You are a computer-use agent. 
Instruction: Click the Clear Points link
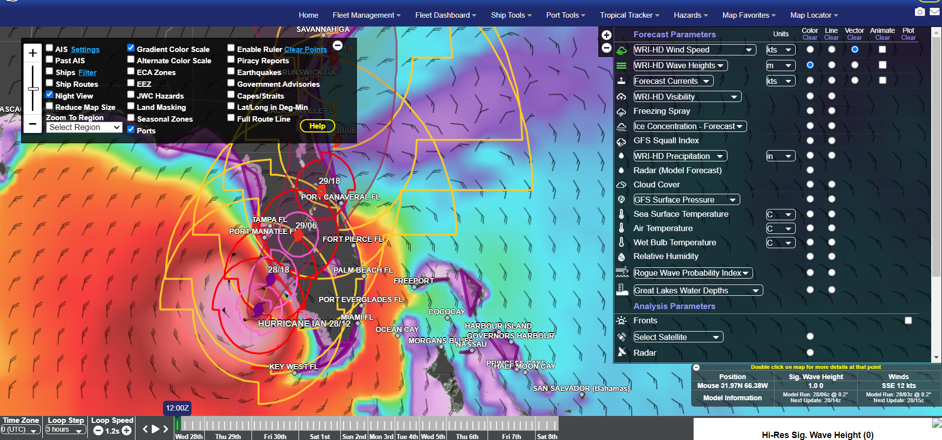pyautogui.click(x=305, y=50)
